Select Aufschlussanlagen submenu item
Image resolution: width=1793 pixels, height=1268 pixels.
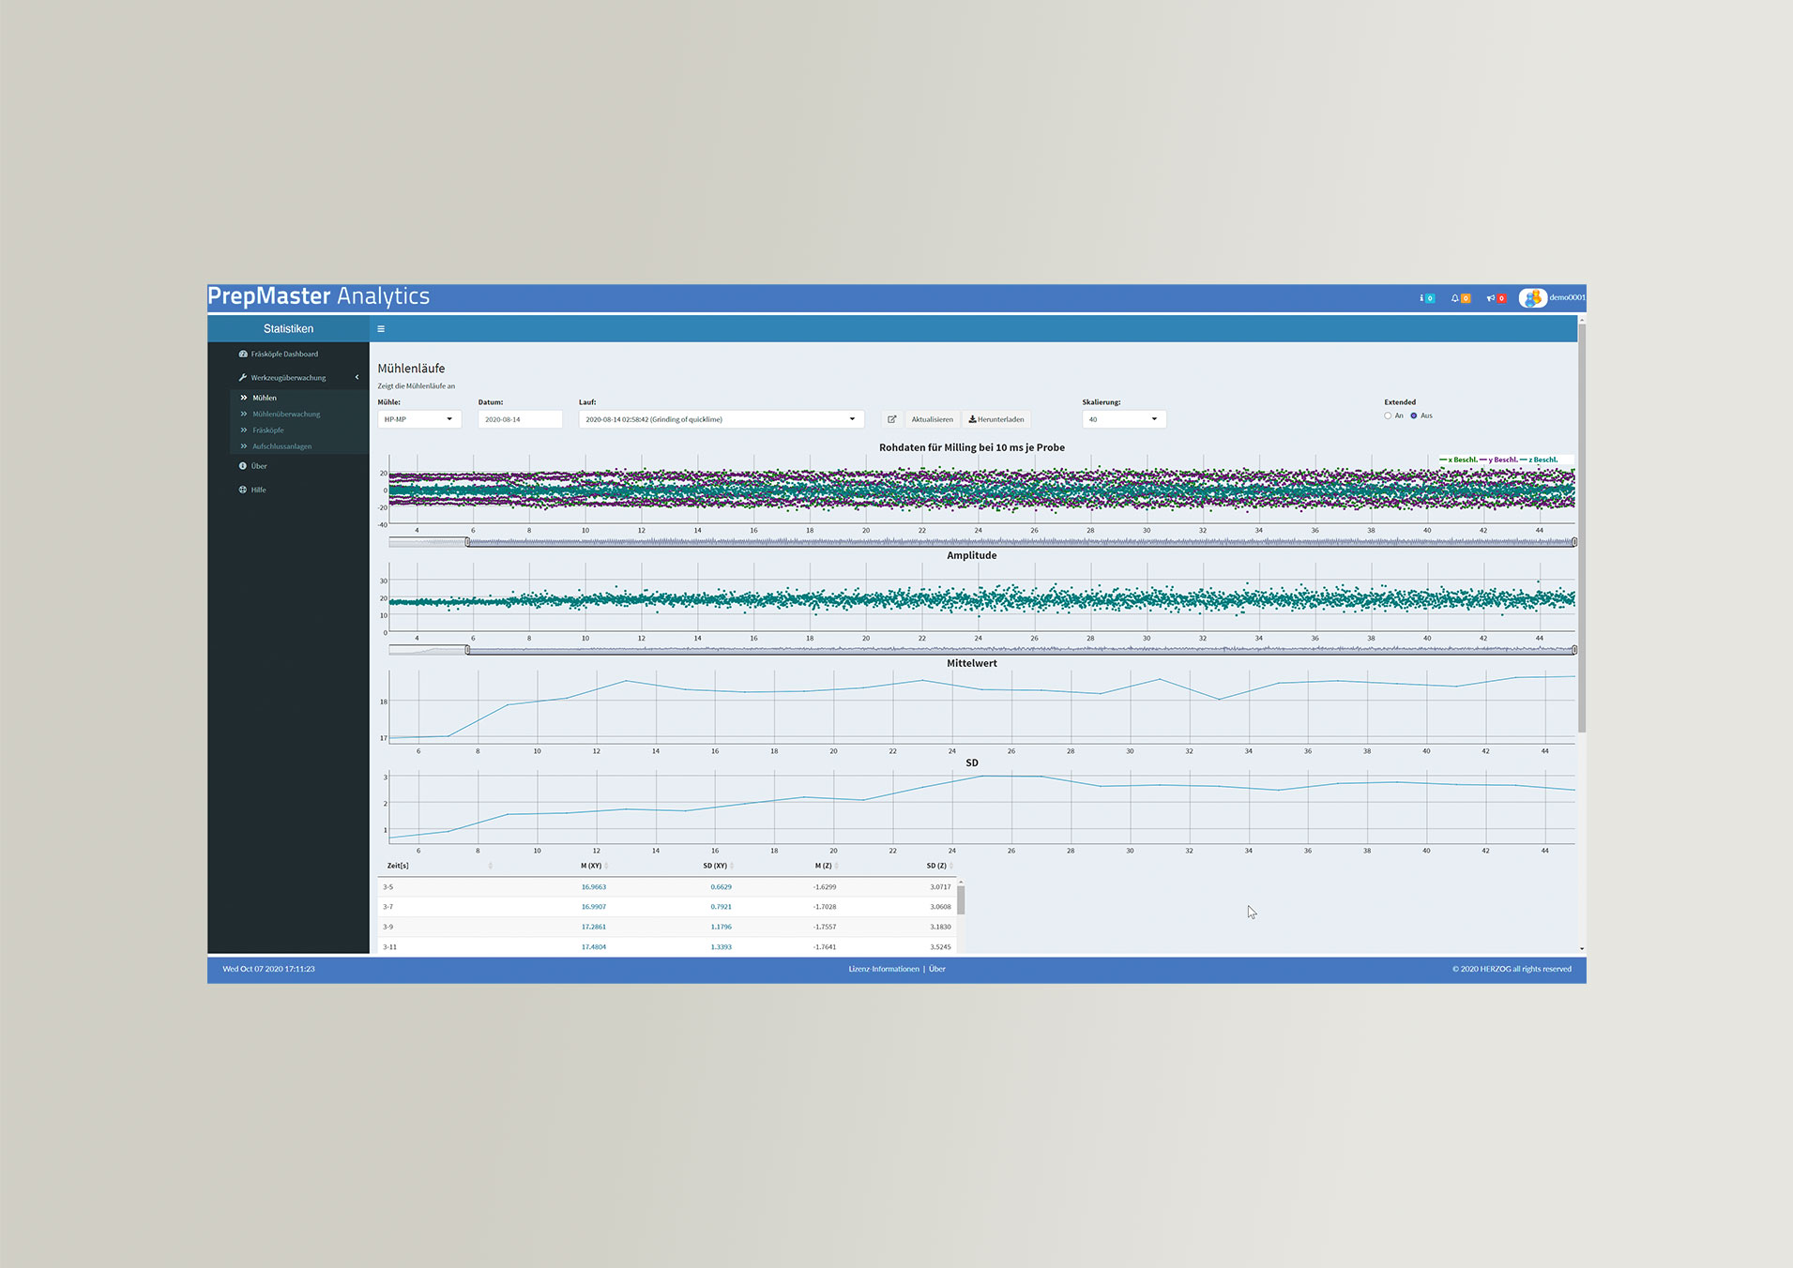click(x=281, y=446)
